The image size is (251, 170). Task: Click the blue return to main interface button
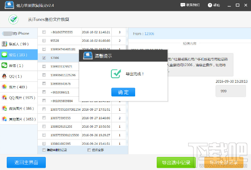click(x=26, y=162)
